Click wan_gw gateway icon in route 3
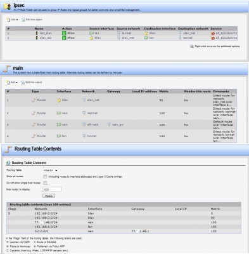Image resolution: width=249 pixels, height=254 pixels. click(x=109, y=124)
